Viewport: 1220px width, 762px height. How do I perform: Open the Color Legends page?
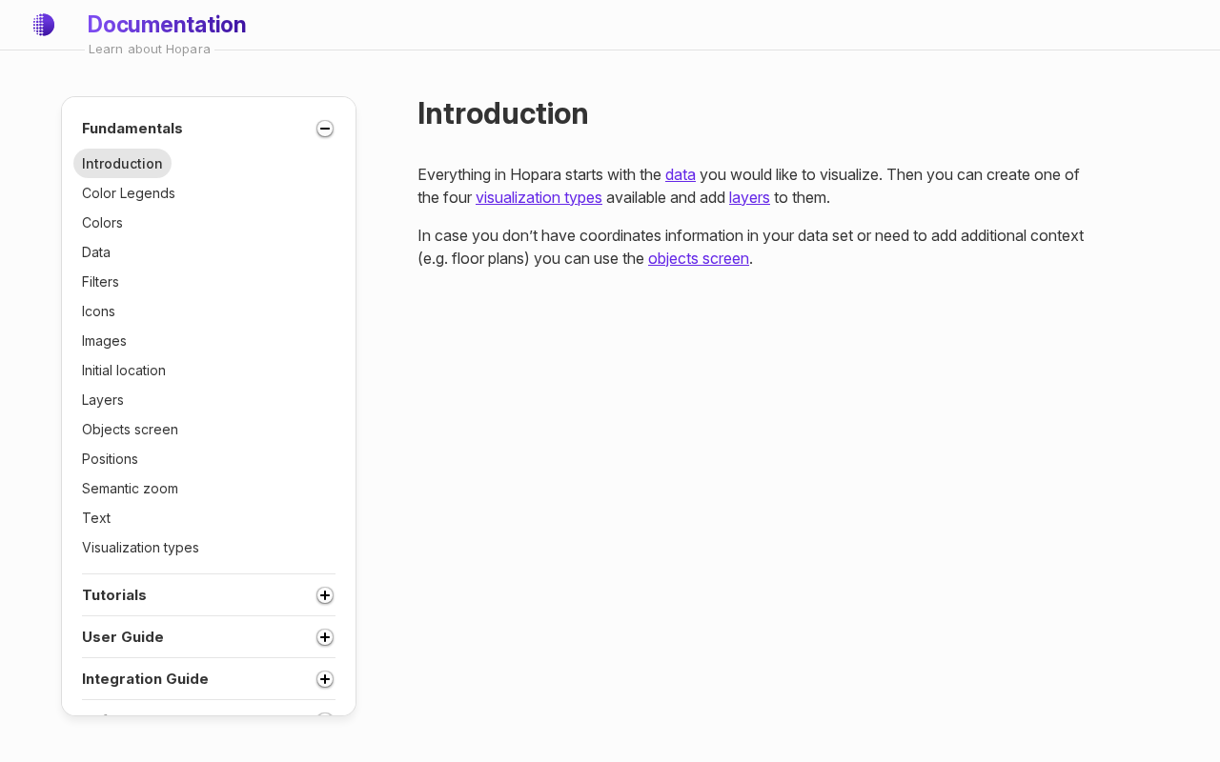129,193
